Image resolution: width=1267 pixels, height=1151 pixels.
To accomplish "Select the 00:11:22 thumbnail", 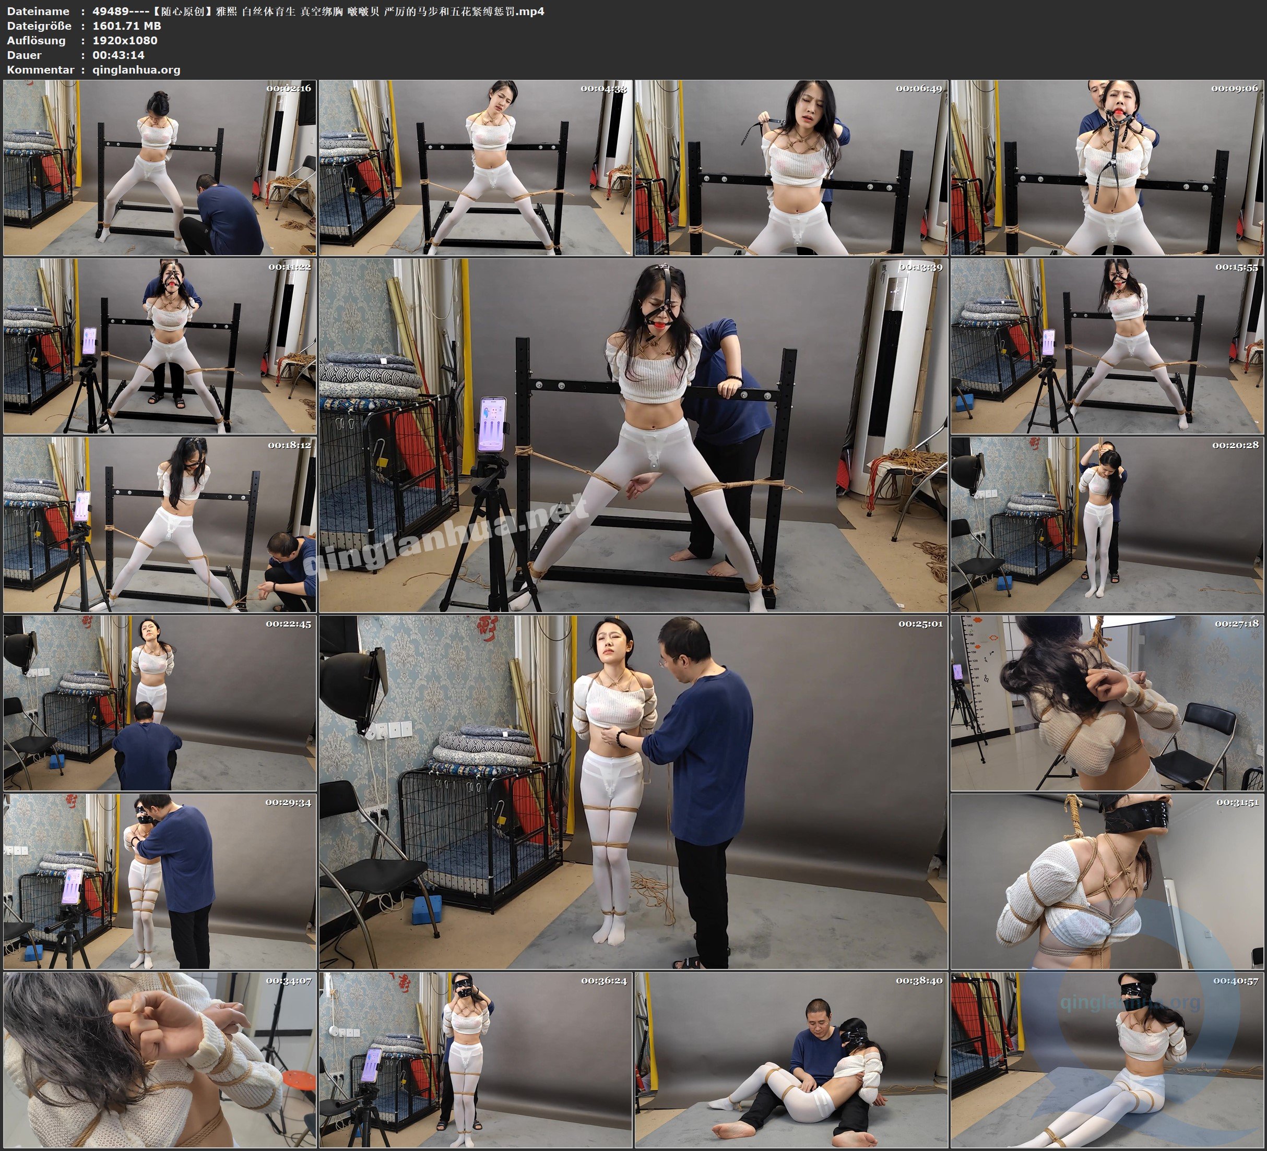I will point(160,346).
